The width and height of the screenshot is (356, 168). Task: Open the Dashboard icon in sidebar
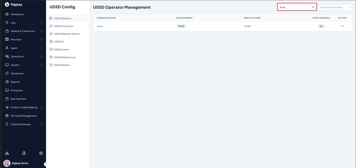[7, 14]
